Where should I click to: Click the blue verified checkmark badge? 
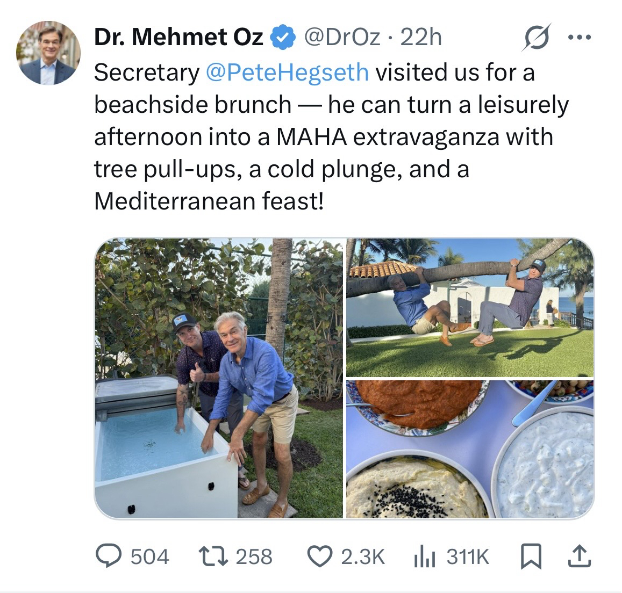click(x=284, y=38)
